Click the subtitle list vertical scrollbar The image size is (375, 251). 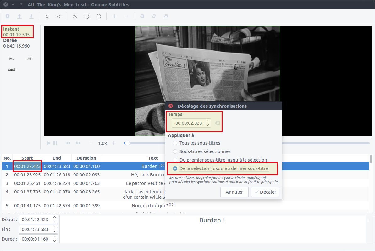(371, 159)
